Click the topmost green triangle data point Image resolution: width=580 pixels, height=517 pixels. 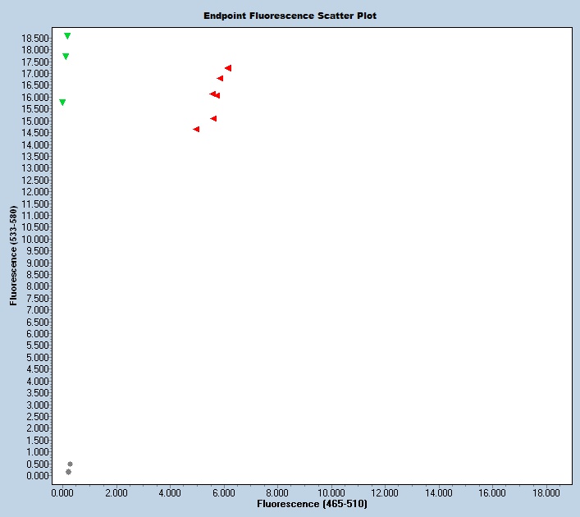(67, 36)
